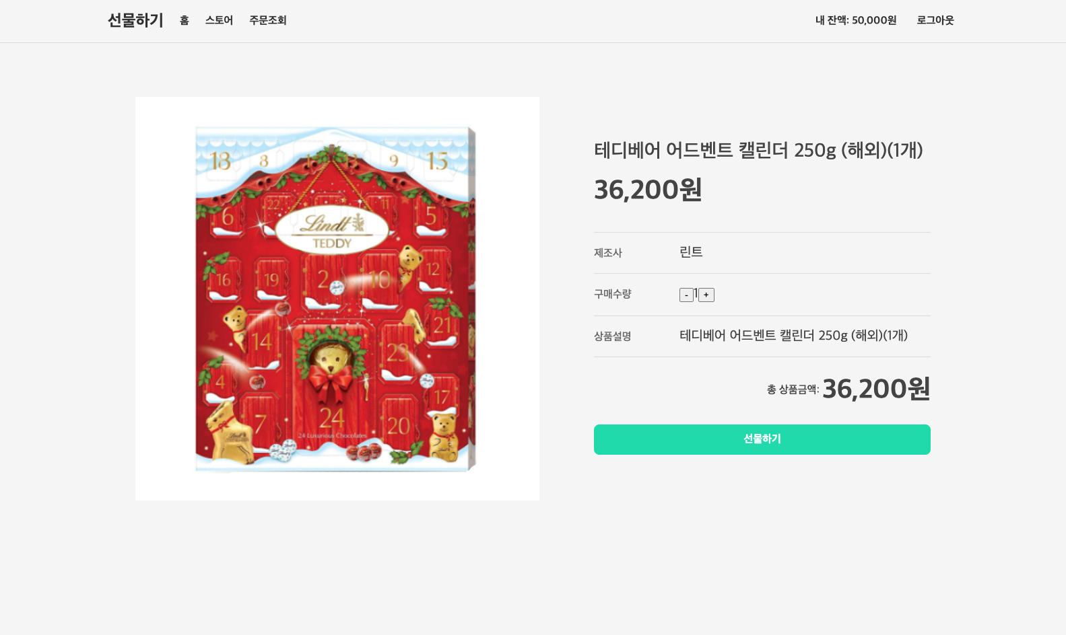Click the Lindt TEDDY logo on the box
This screenshot has width=1066, height=635.
pos(332,231)
